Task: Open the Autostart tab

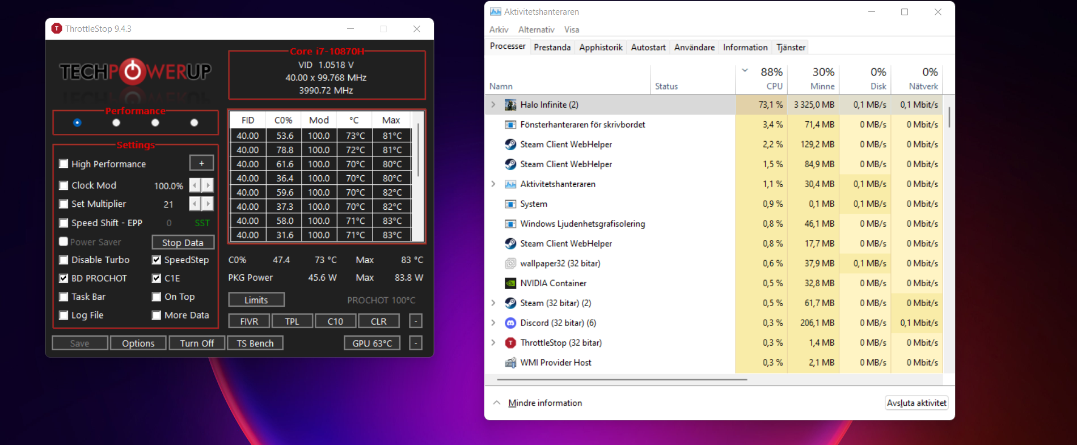Action: pyautogui.click(x=648, y=47)
